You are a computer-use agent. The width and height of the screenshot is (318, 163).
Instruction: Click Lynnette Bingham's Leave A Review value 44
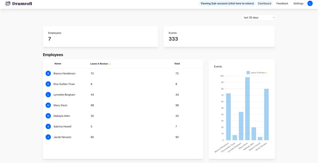coord(92,95)
